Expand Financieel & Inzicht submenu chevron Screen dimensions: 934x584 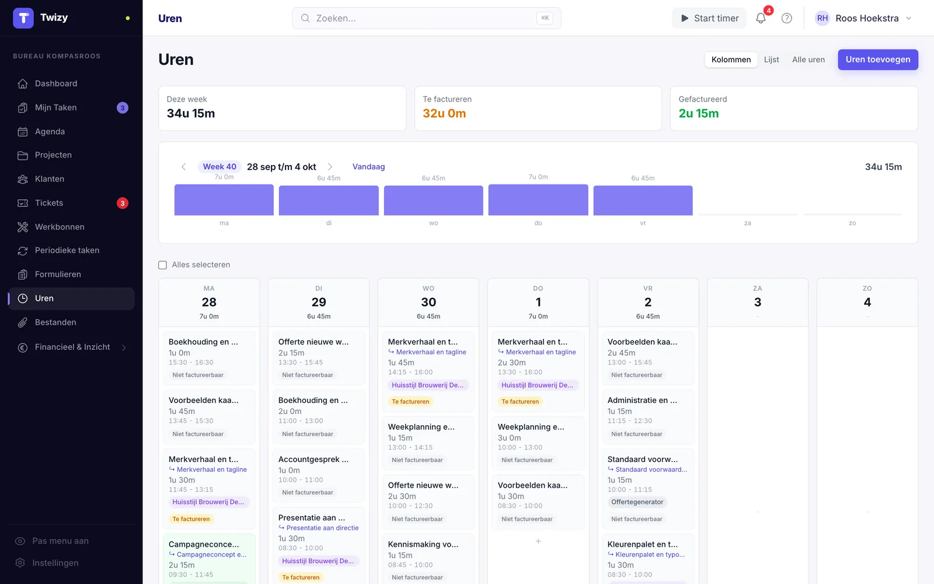point(124,347)
